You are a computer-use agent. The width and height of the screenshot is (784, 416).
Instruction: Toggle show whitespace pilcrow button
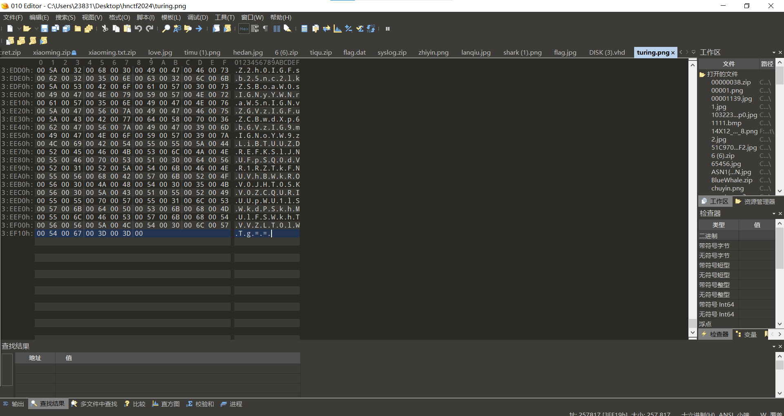(x=265, y=29)
